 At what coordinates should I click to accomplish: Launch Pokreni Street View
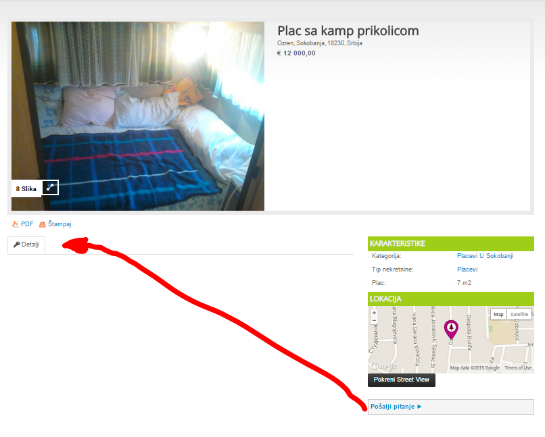[402, 380]
